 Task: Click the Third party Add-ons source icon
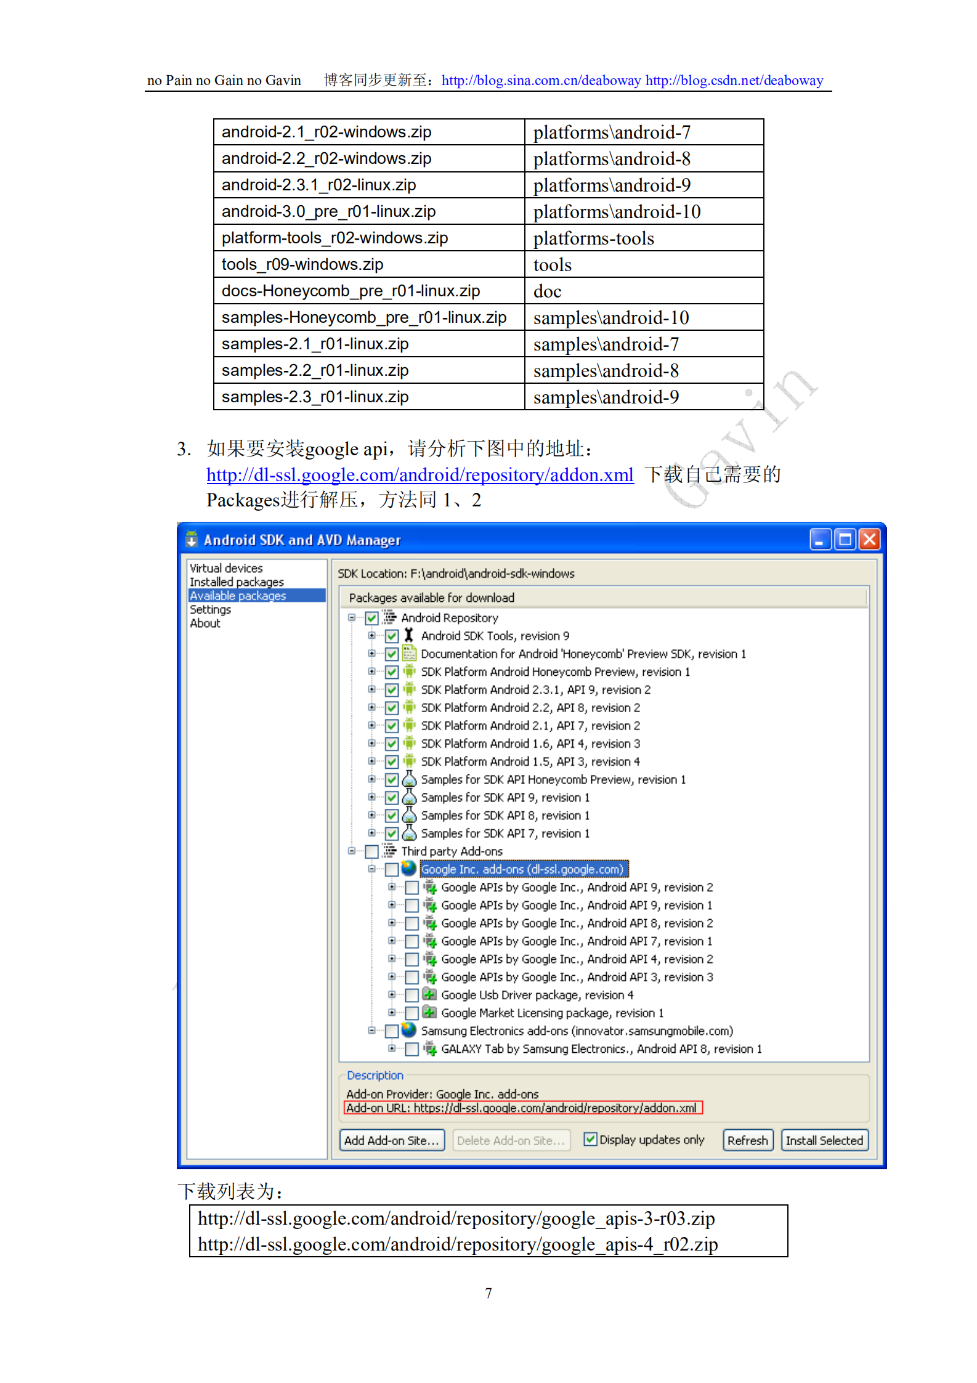pyautogui.click(x=389, y=850)
